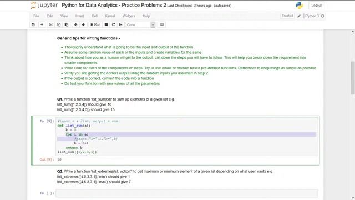Click the scrollbar down arrow
Viewport: 355px width, 200px height.
point(353,198)
